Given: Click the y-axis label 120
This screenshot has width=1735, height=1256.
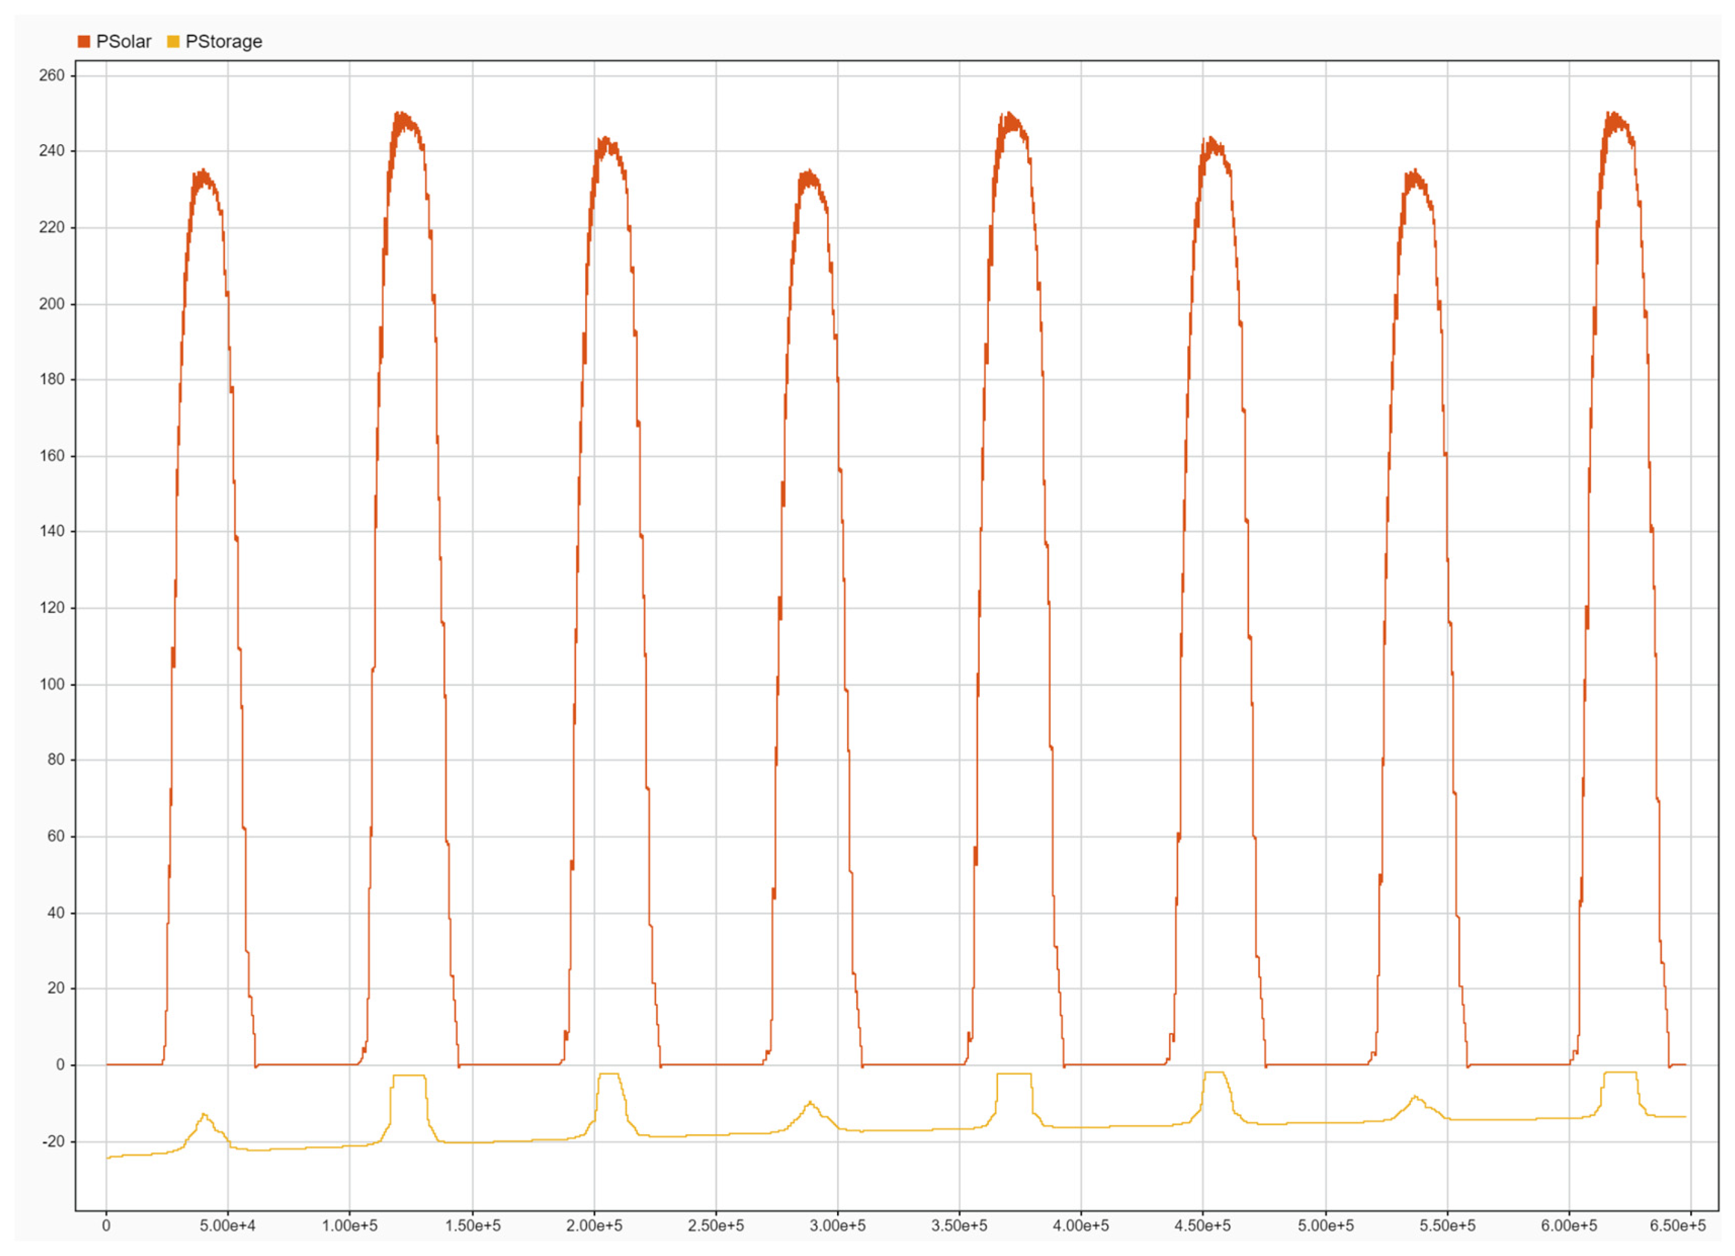Looking at the screenshot, I should 52,608.
